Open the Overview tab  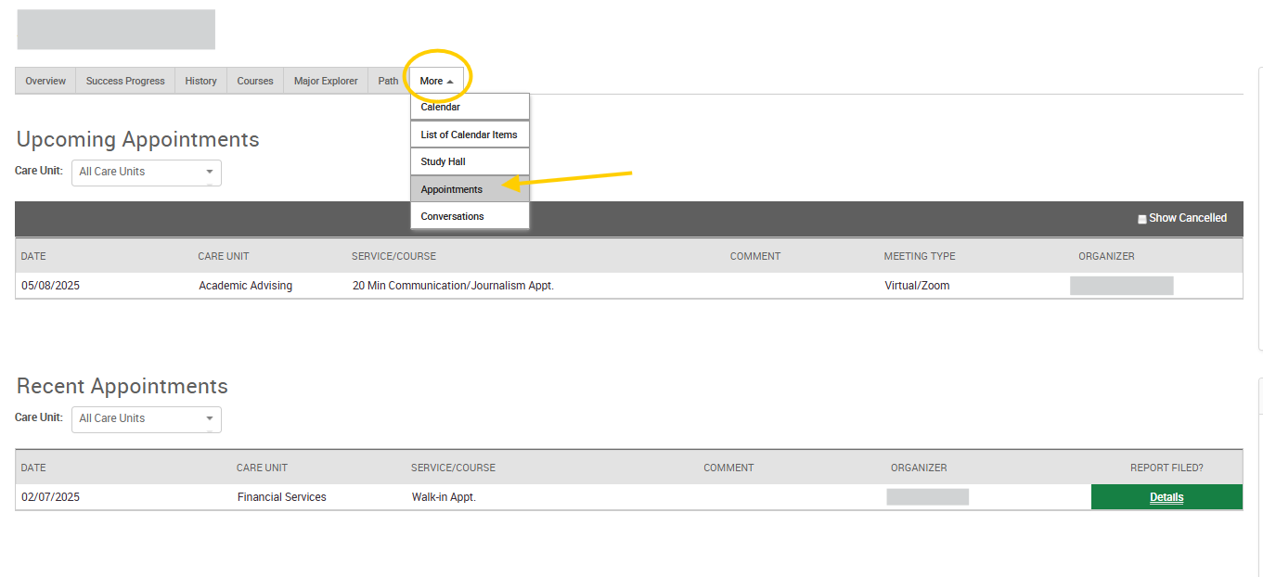coord(45,81)
